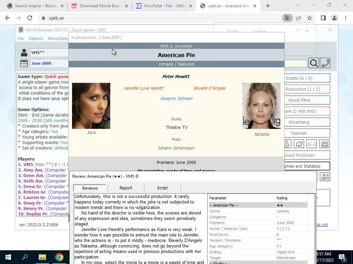Reload the ujeb.se page
This screenshot has height=264, width=353.
[30, 18]
